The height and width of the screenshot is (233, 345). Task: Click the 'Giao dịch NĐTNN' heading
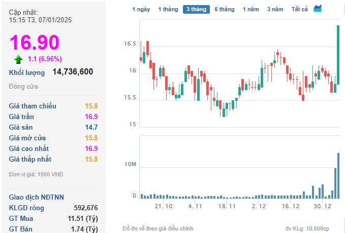pyautogui.click(x=36, y=197)
